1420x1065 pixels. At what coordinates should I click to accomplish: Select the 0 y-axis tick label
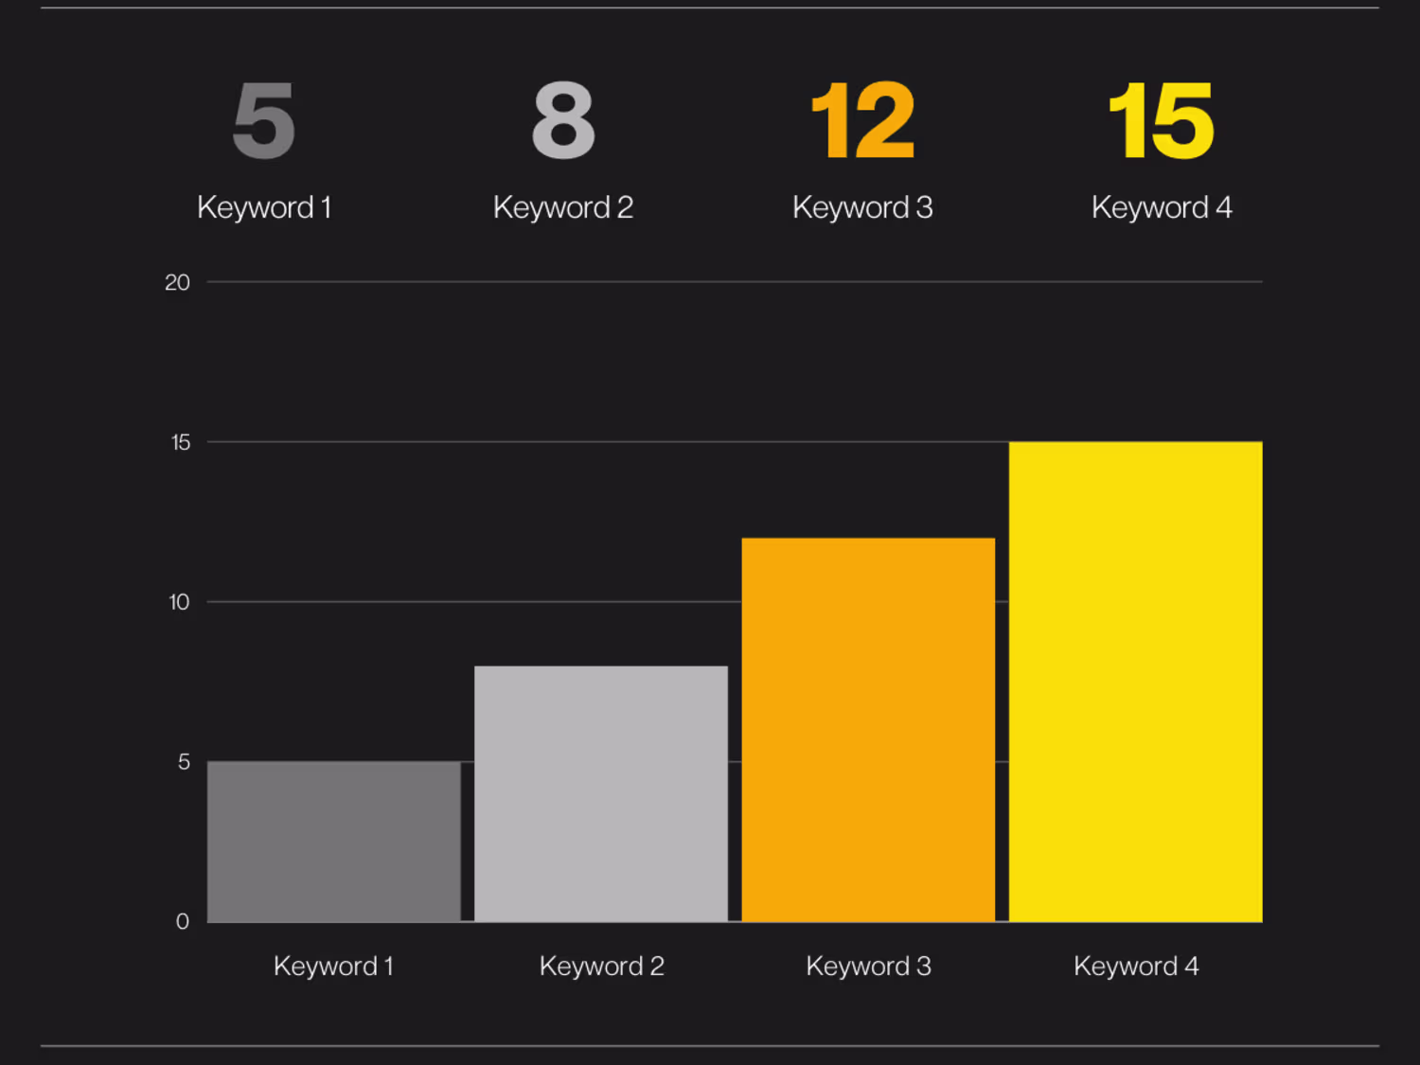point(183,921)
